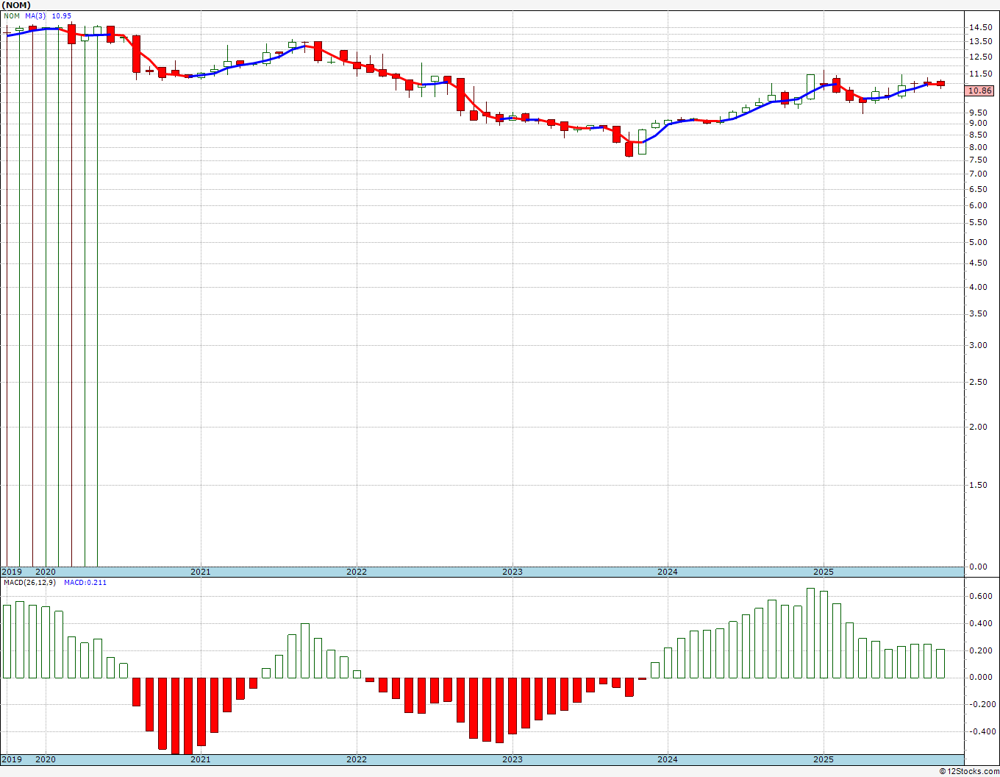Click 2019 on the MACD panel time axis
The width and height of the screenshot is (1000, 777).
pos(12,759)
